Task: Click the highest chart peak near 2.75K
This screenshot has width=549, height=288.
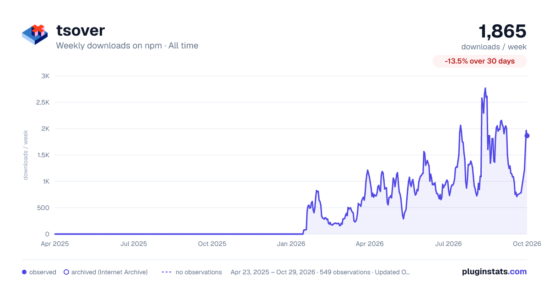Action: click(x=485, y=88)
